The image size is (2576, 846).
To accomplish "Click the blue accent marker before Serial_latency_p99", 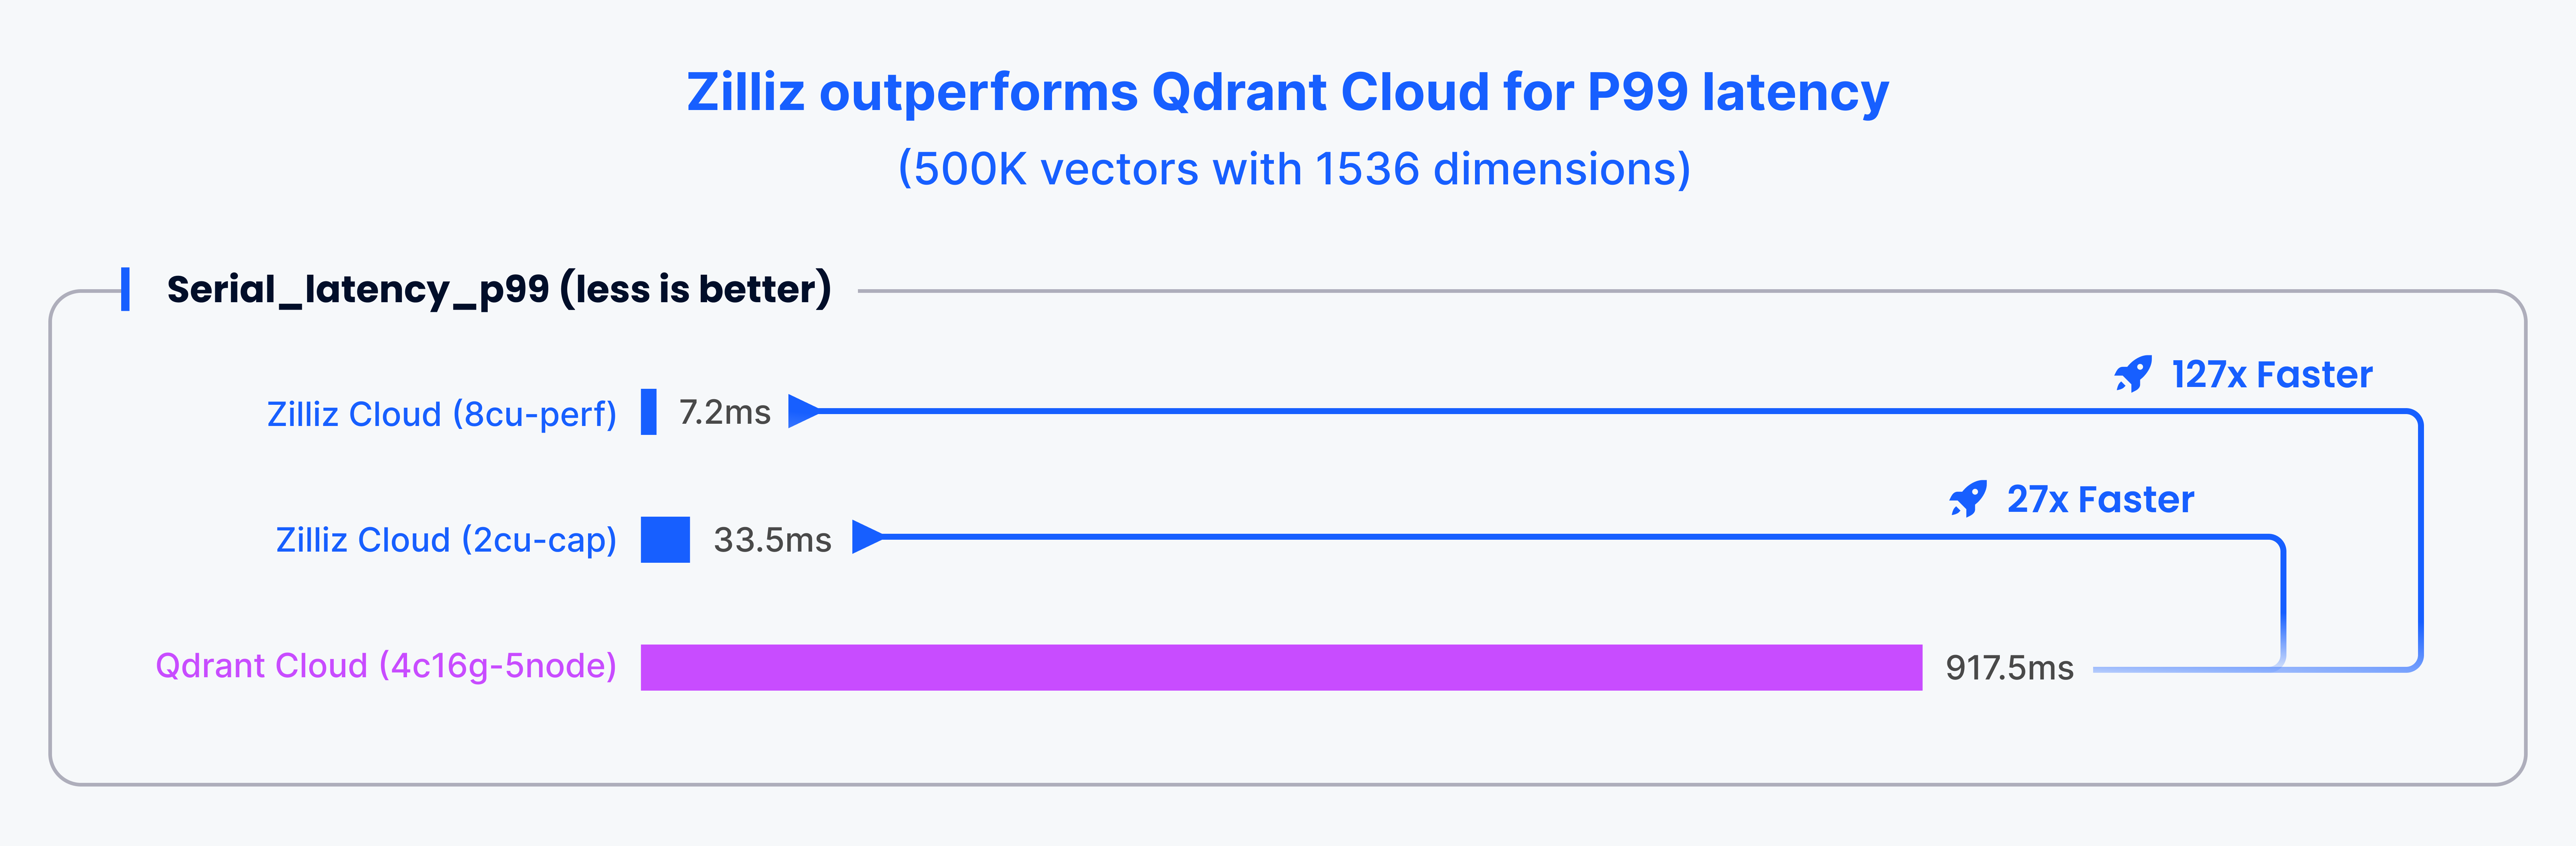I will click(x=125, y=289).
